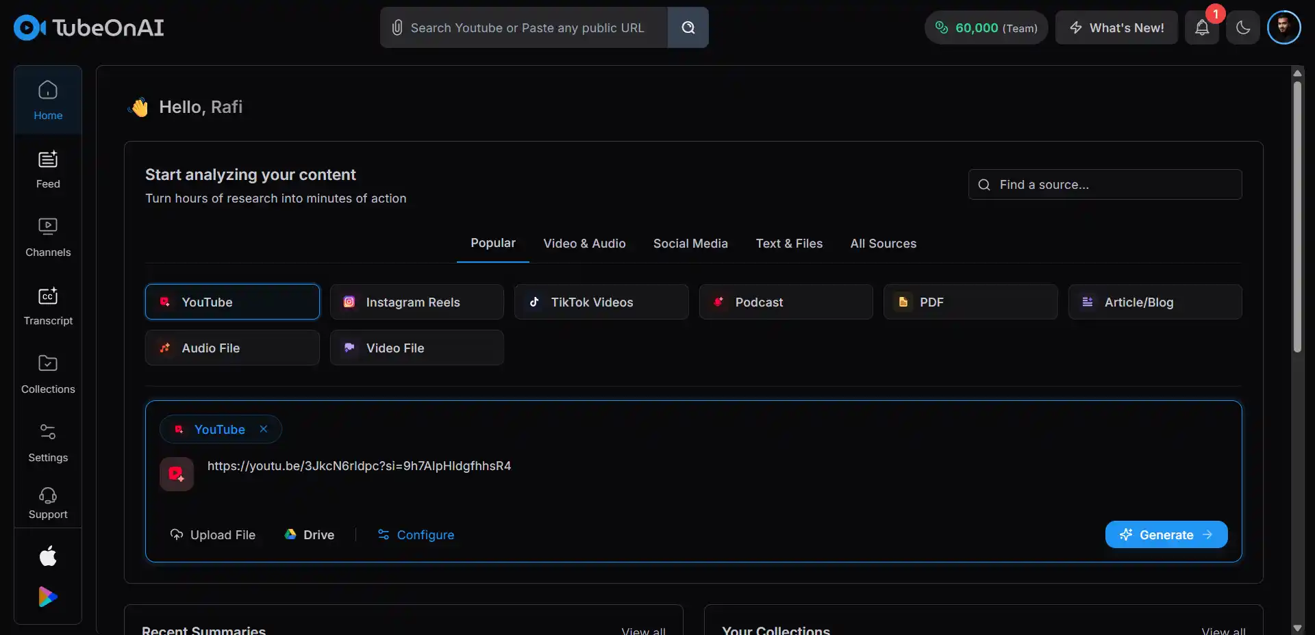Select the TikTok Videos source
1315x635 pixels.
coord(601,302)
